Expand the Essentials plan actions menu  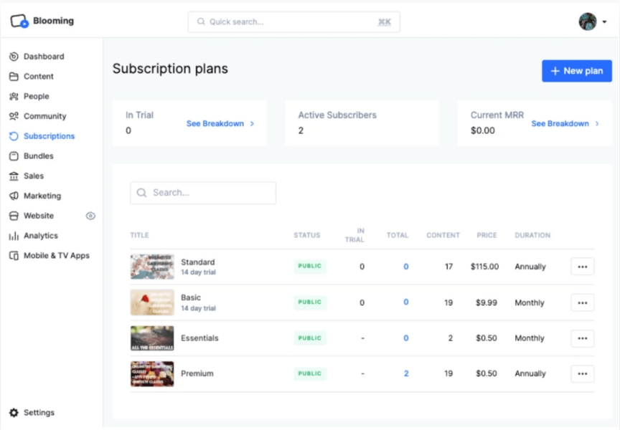(582, 338)
